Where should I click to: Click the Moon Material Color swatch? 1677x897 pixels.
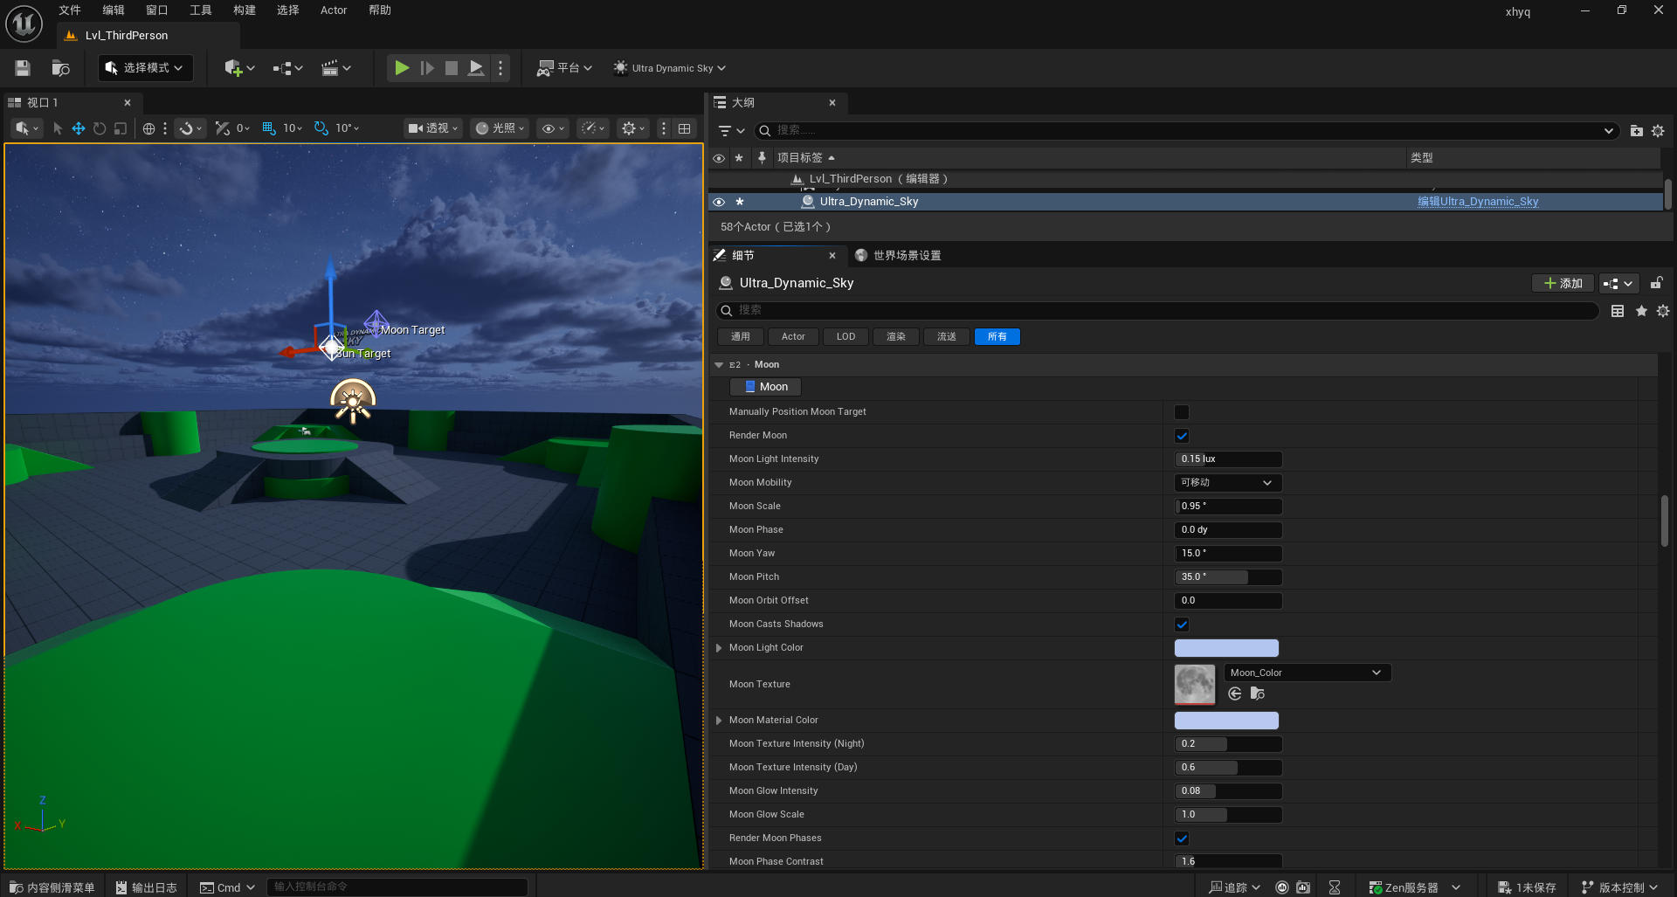click(1226, 721)
